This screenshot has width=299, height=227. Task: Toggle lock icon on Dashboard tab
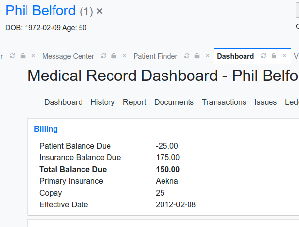point(273,56)
